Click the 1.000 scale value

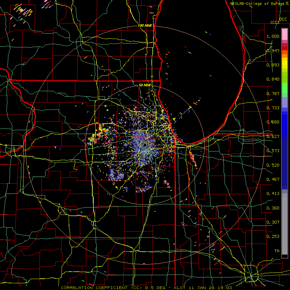[x=273, y=36]
